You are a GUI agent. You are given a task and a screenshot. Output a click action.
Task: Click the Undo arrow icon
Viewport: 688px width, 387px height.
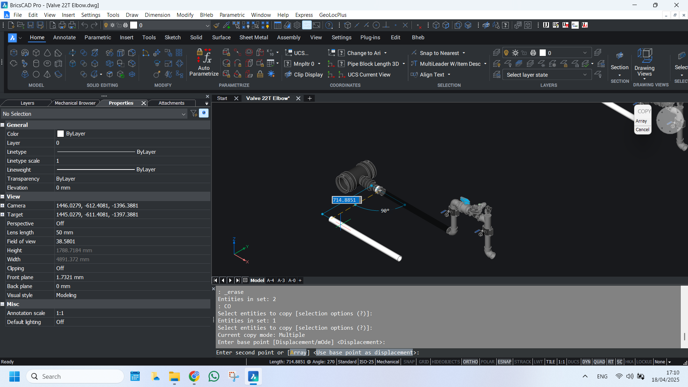pos(85,25)
